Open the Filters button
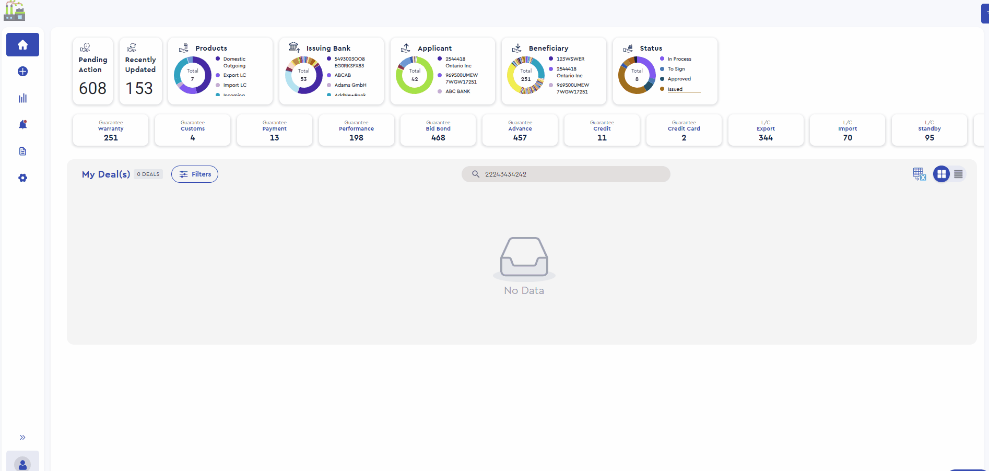This screenshot has width=989, height=471. tap(195, 174)
